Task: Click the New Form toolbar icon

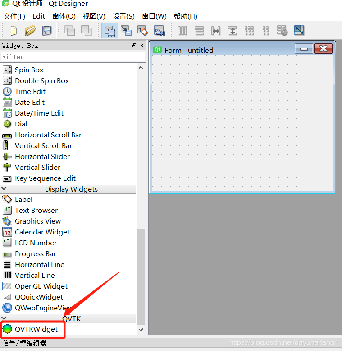Action: point(14,31)
